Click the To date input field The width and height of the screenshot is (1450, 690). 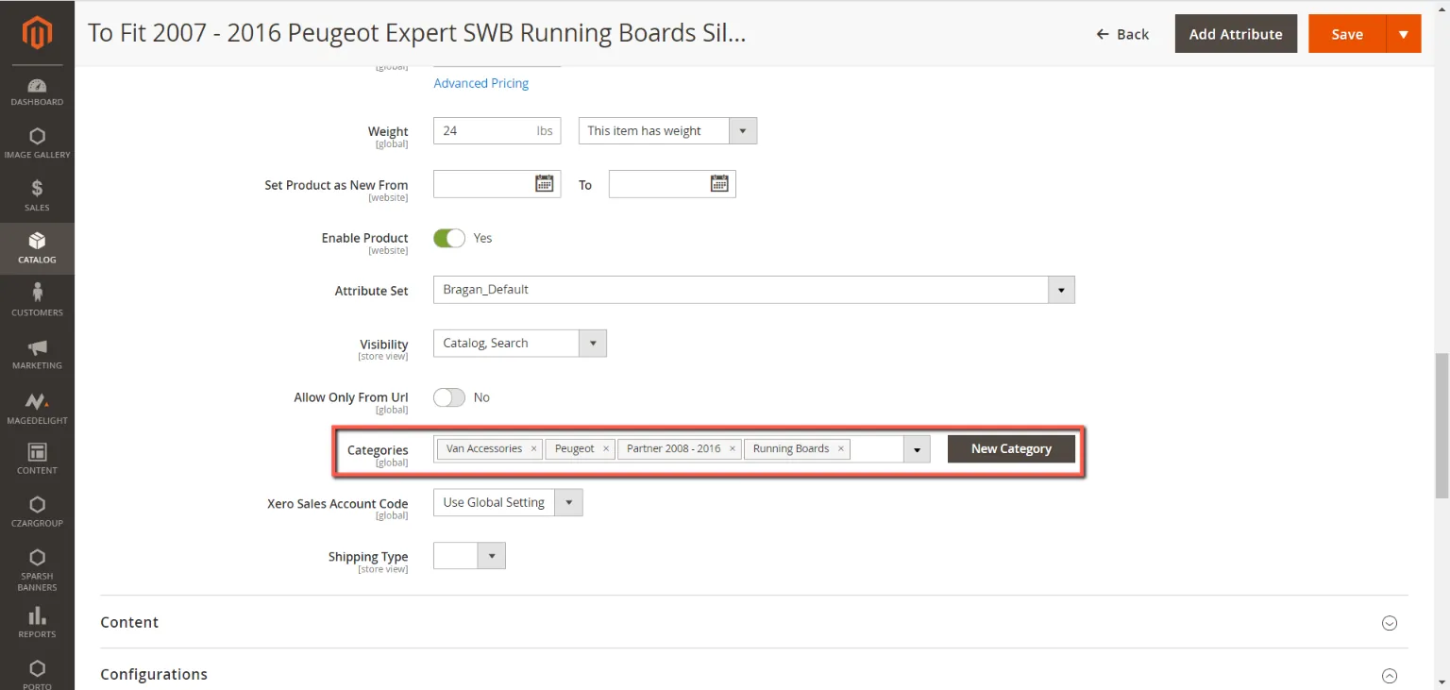(672, 184)
